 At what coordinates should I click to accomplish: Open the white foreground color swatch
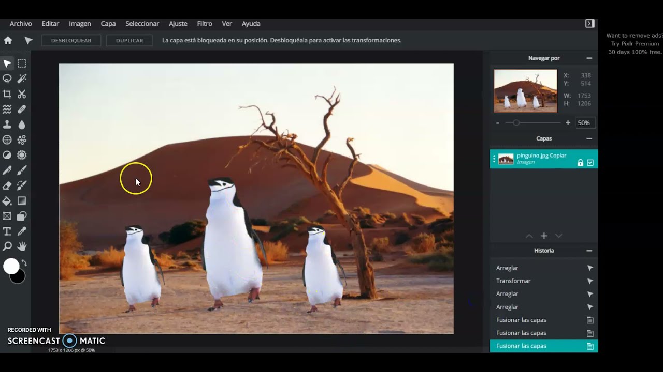11,267
